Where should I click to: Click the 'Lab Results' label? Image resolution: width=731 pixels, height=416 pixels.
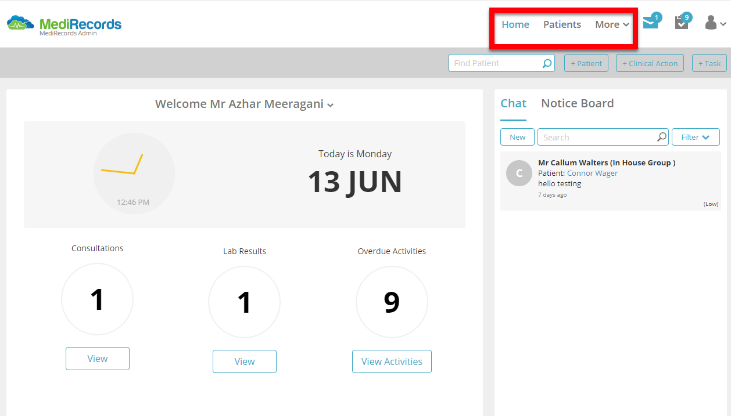tap(245, 251)
